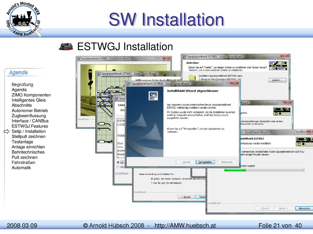Click the Arnold's Modell WEB locomotive logo
The image size is (313, 234).
24,19
